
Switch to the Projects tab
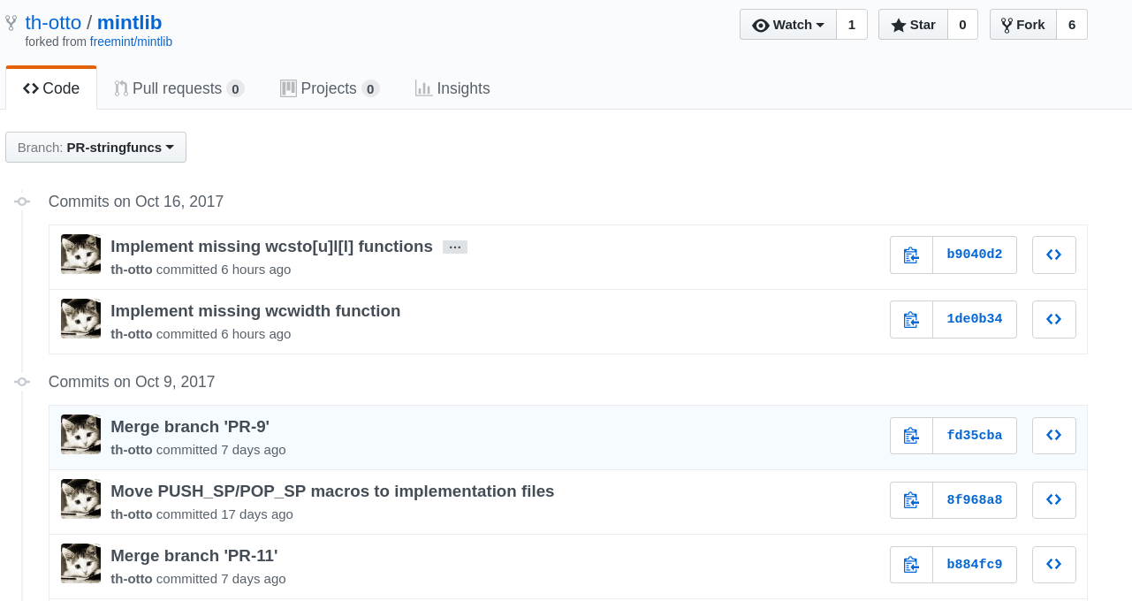coord(330,88)
